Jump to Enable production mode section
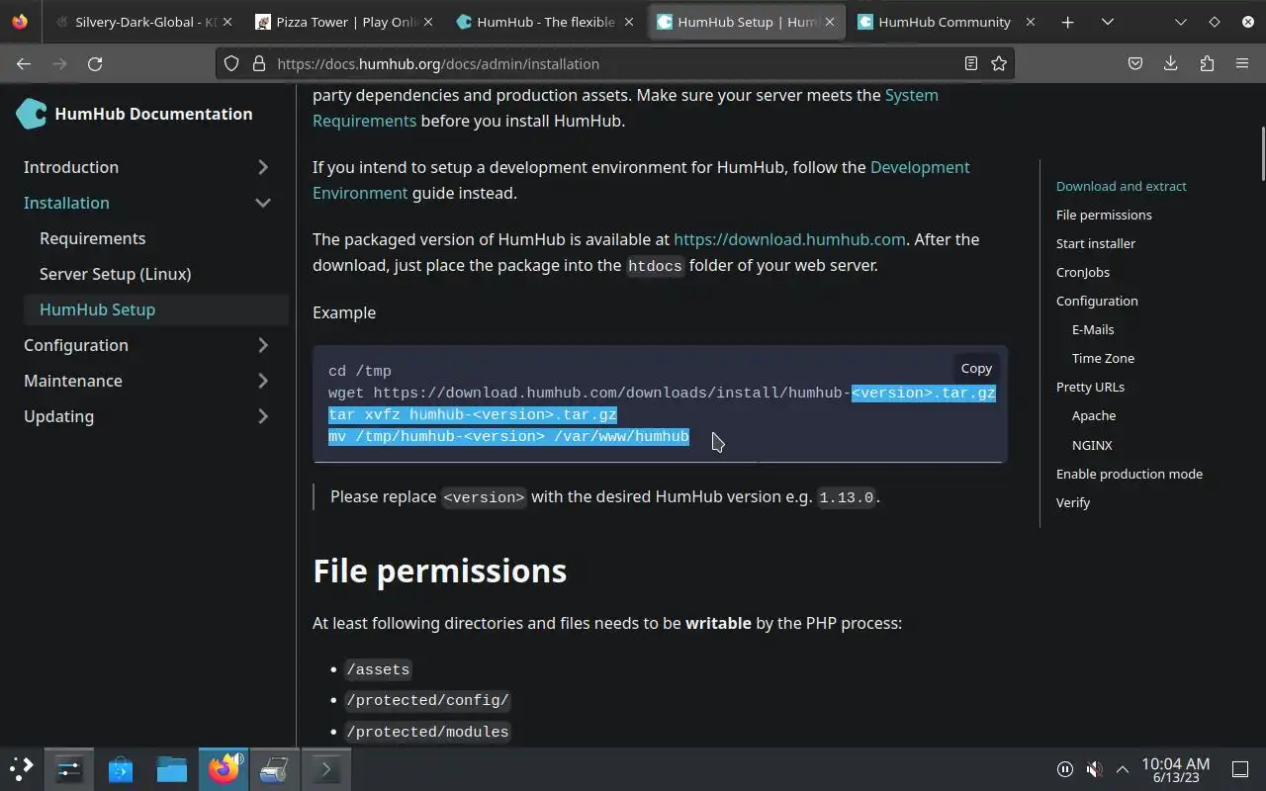The image size is (1266, 791). pyautogui.click(x=1130, y=474)
